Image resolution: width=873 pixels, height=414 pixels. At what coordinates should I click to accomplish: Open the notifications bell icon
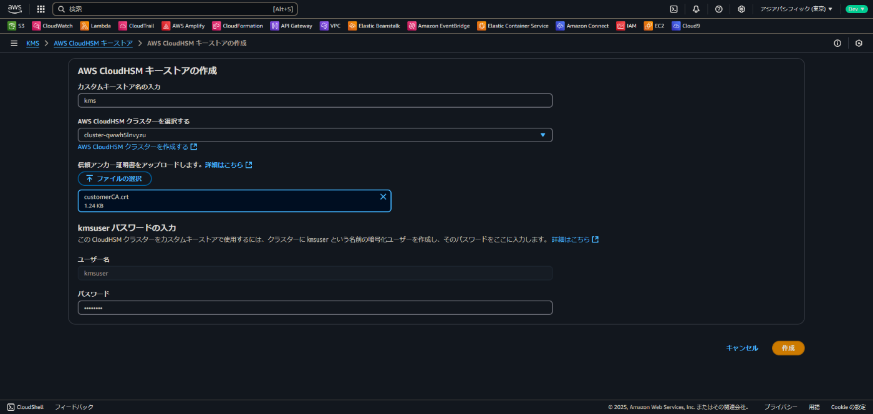[x=696, y=9]
